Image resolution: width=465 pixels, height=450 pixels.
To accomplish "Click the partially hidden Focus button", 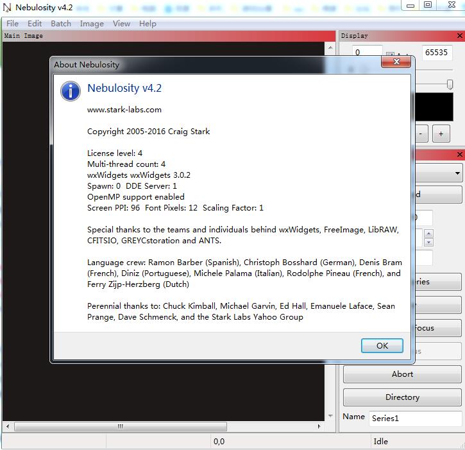I will [x=437, y=328].
